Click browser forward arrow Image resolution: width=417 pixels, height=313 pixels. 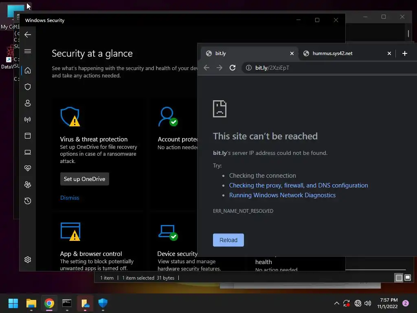click(x=219, y=68)
